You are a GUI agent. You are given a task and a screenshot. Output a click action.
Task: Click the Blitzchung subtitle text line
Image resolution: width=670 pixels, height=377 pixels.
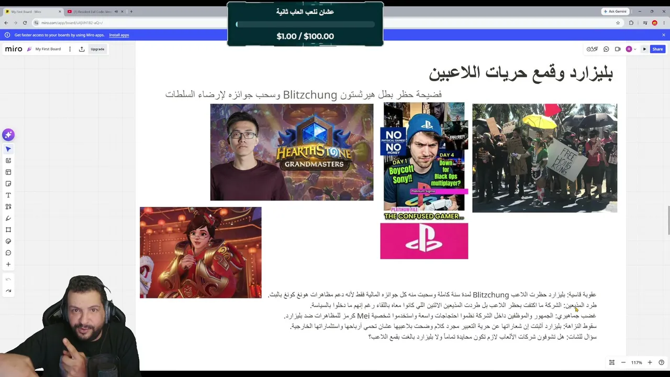(304, 95)
